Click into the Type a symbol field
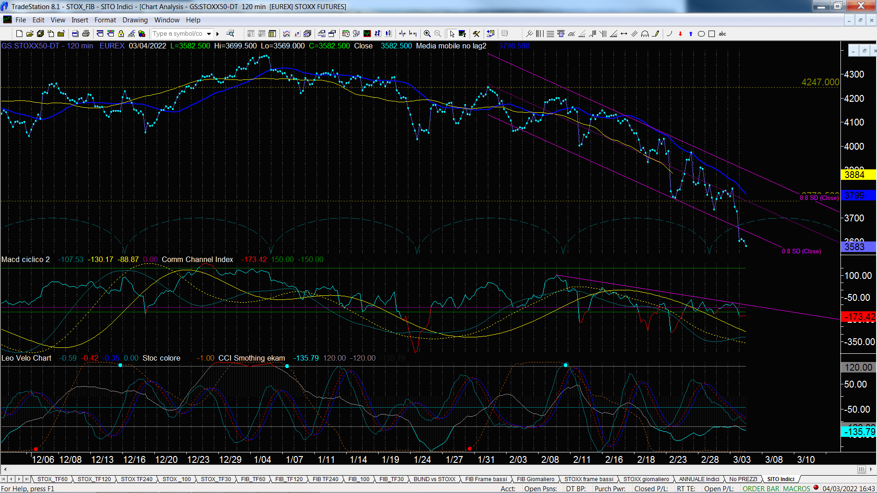This screenshot has height=493, width=877. click(178, 33)
